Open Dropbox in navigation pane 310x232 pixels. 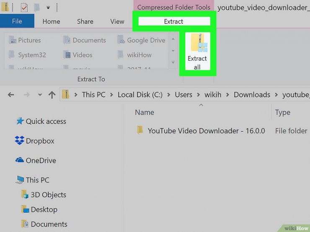point(40,141)
